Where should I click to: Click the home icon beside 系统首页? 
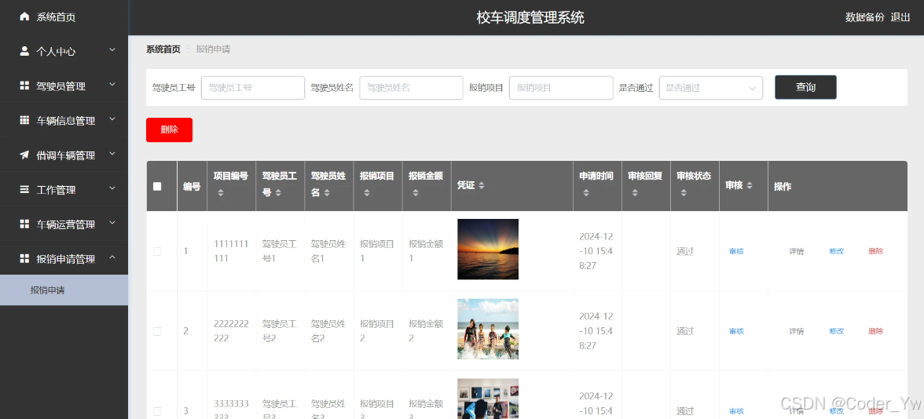[24, 16]
